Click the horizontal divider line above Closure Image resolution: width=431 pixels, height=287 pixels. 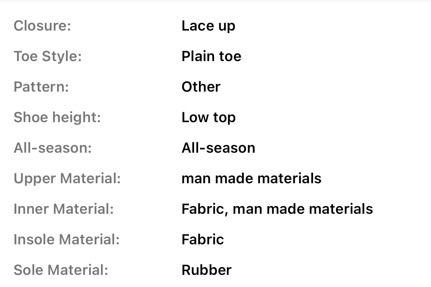(215, 1)
